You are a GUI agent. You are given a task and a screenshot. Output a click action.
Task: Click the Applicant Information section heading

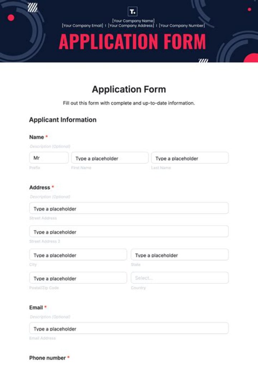tap(63, 120)
